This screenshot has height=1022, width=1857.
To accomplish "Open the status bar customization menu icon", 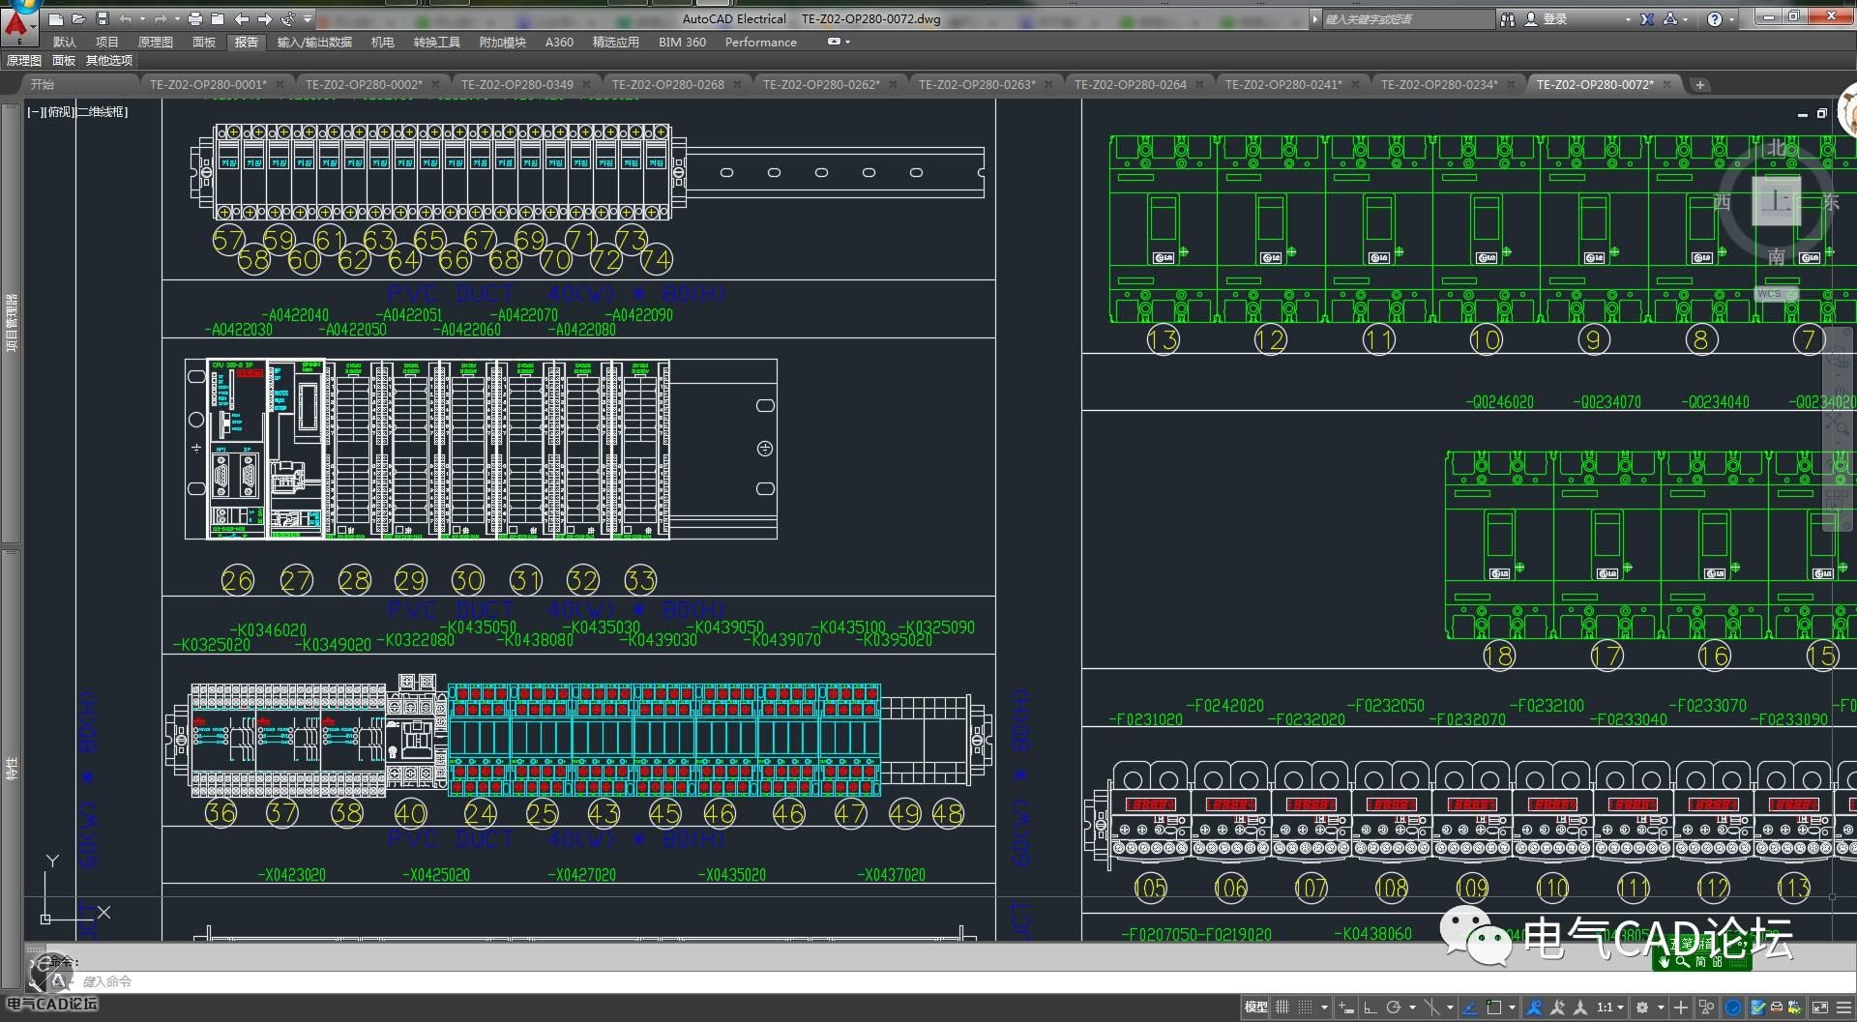I will click(1843, 1007).
